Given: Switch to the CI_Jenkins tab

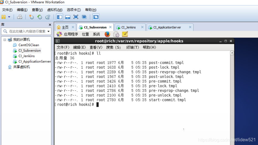Looking at the screenshot, I should [129, 27].
